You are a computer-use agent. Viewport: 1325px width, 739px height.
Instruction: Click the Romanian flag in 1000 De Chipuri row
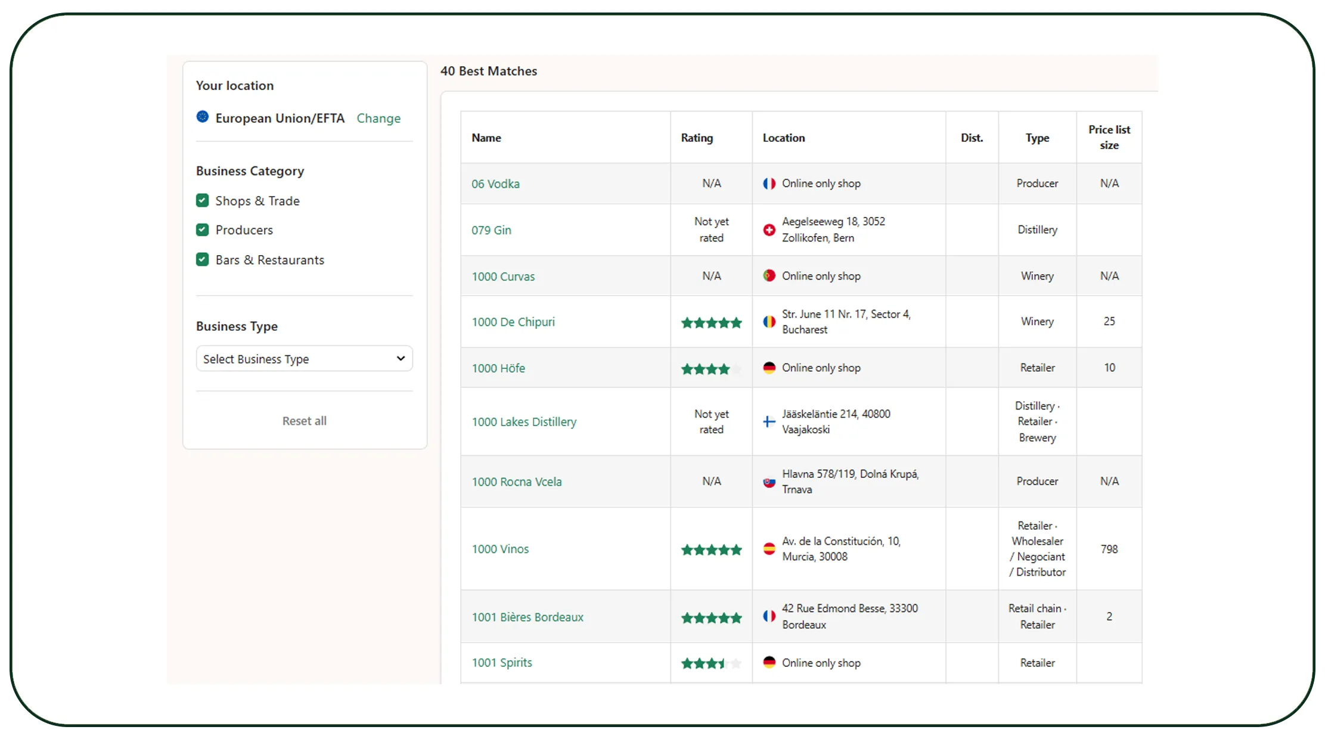pos(769,322)
